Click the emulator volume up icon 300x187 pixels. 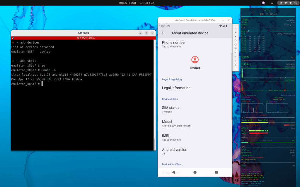point(236,32)
